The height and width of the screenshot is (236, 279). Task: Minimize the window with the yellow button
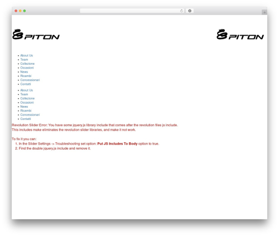click(20, 11)
